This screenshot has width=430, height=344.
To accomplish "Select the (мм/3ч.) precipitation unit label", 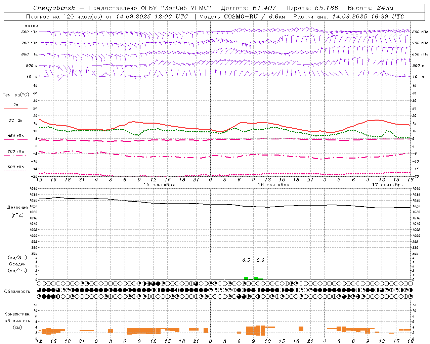I will (x=17, y=258).
